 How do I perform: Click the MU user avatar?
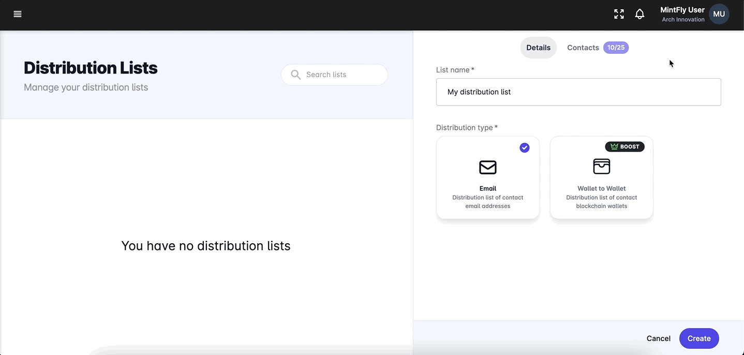click(x=719, y=14)
